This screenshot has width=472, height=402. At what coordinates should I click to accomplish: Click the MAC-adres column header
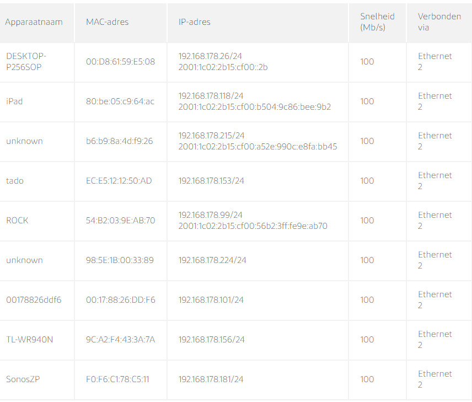(107, 22)
